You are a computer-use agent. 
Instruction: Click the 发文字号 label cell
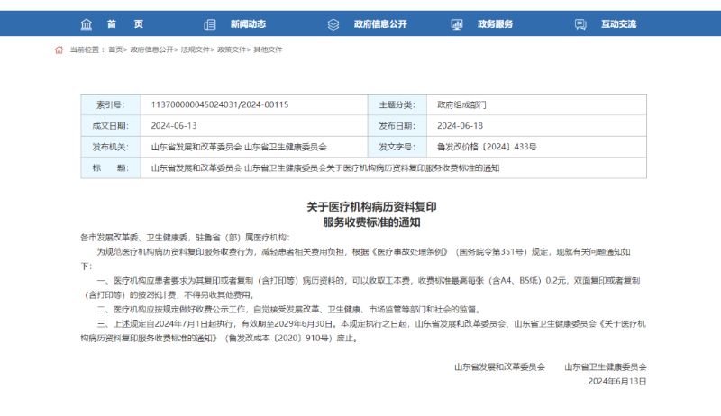coord(397,147)
